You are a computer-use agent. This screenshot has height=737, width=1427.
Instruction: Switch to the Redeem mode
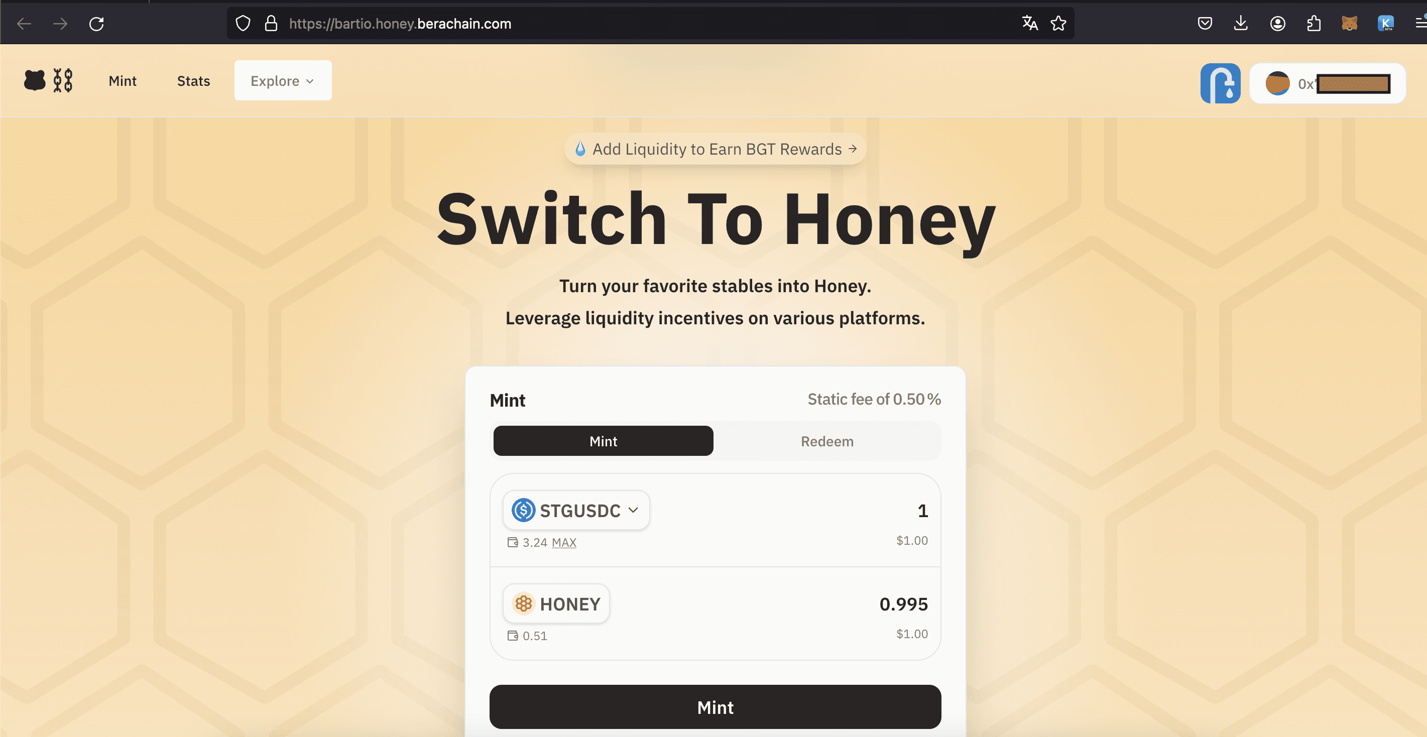click(x=826, y=441)
